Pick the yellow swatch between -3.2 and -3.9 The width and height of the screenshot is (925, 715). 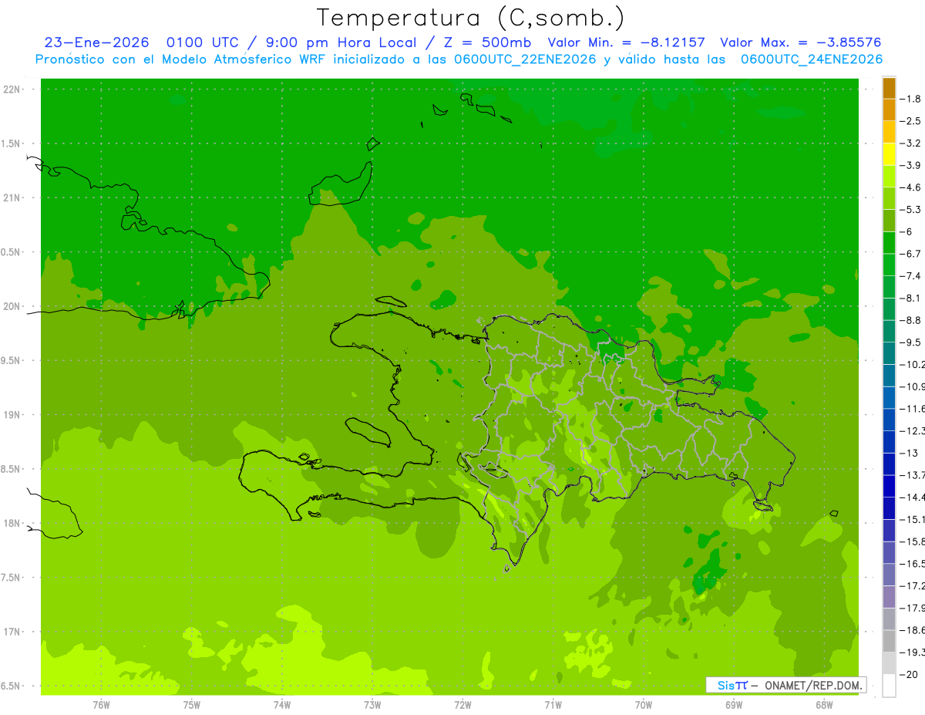click(x=889, y=154)
